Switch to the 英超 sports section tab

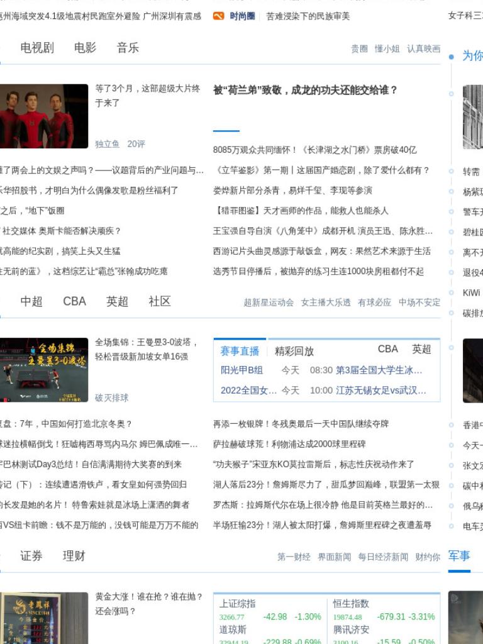pos(117,301)
